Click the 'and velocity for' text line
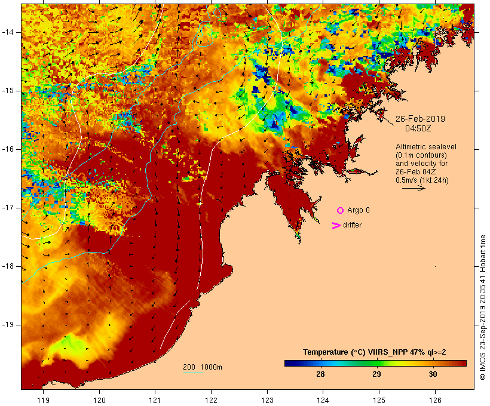Viewport: 490px width, 406px height. (x=421, y=164)
